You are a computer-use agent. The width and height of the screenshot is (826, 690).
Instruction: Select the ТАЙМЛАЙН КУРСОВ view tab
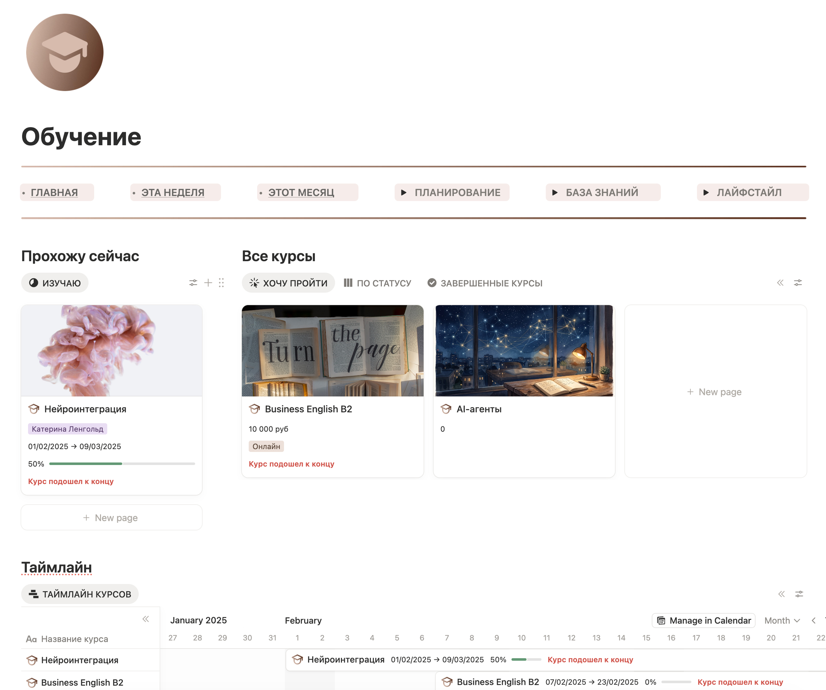(80, 594)
